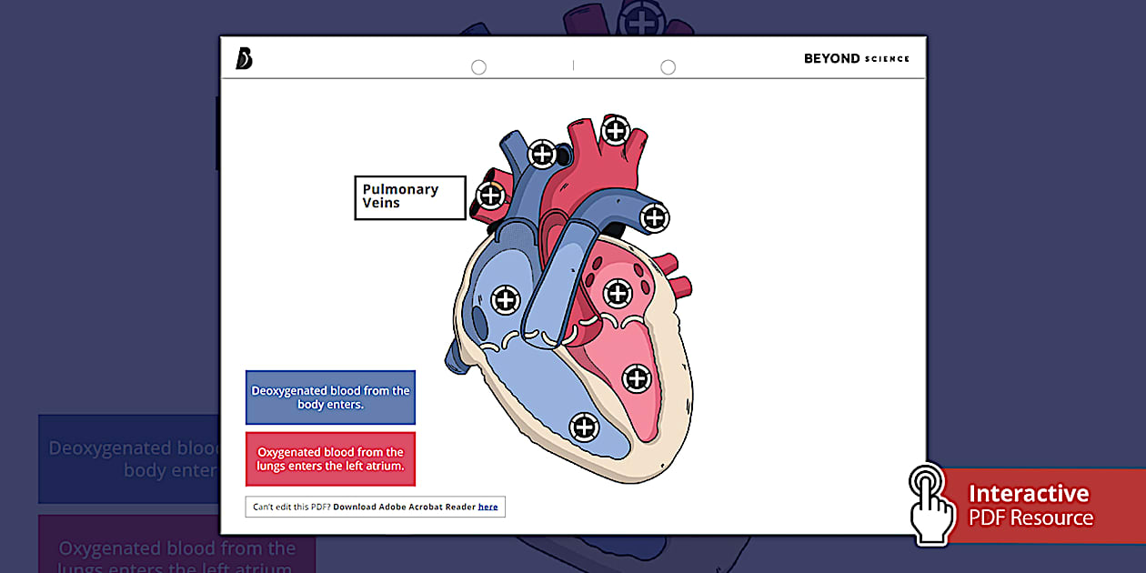
Task: Click the plus marker inside the left atrium
Action: click(619, 292)
